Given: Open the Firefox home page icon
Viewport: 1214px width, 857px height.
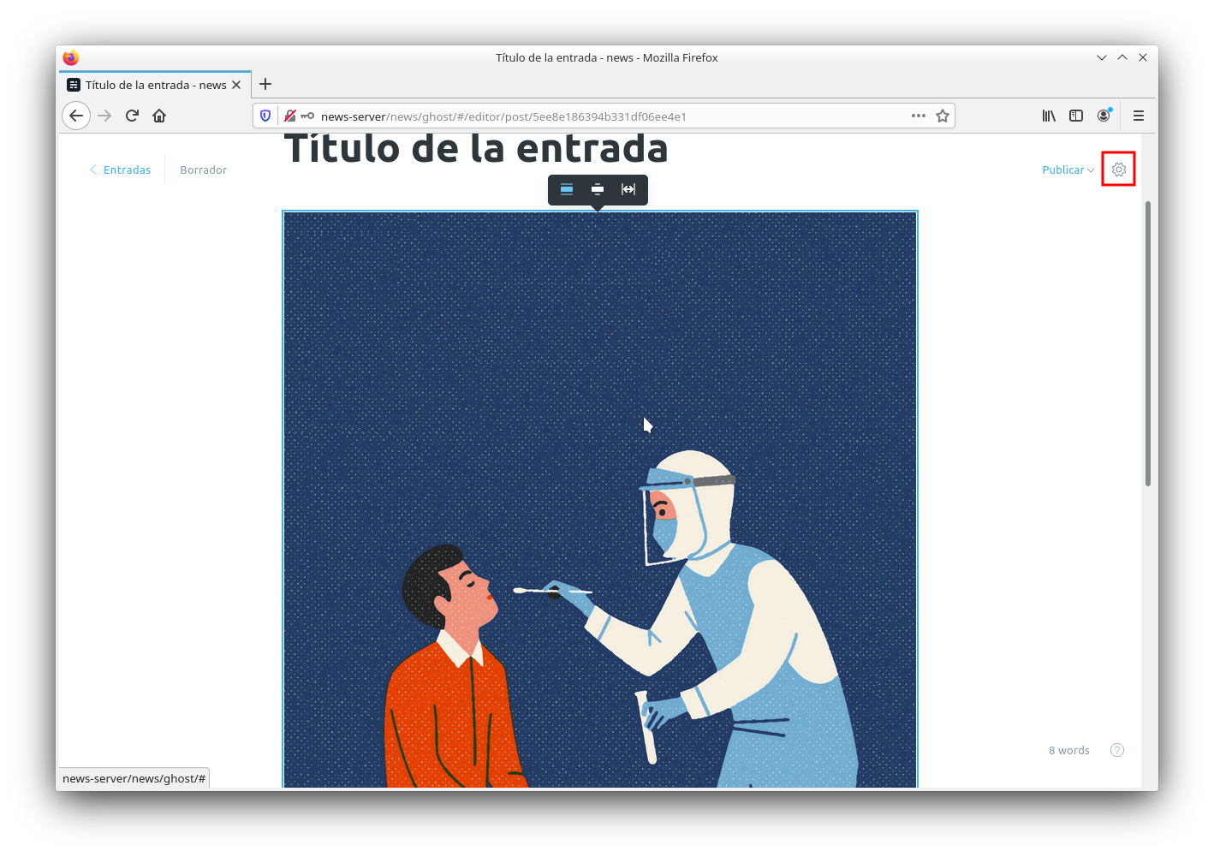Looking at the screenshot, I should tap(159, 116).
